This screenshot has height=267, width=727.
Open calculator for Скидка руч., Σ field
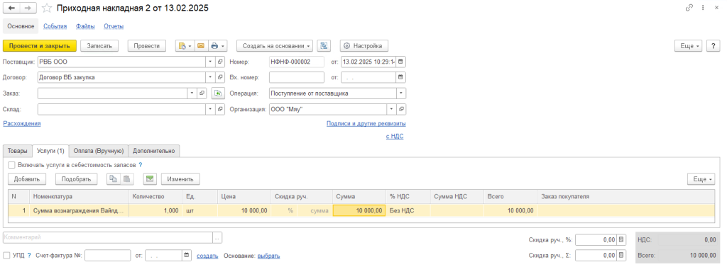coord(622,256)
